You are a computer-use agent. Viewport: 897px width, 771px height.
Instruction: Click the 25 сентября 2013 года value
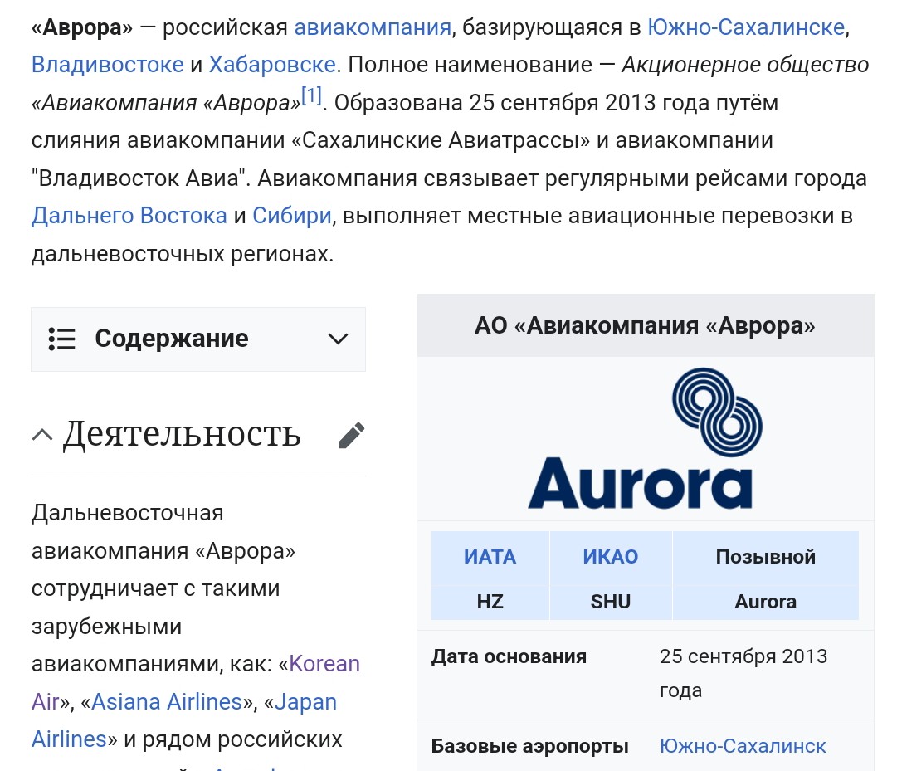point(743,673)
